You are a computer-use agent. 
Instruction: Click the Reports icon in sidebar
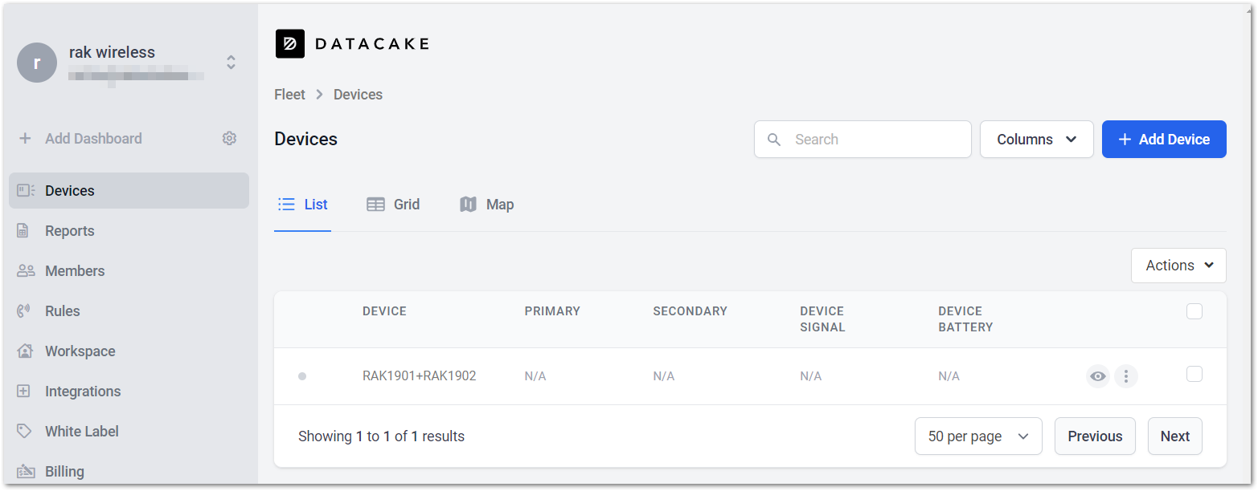coord(23,231)
